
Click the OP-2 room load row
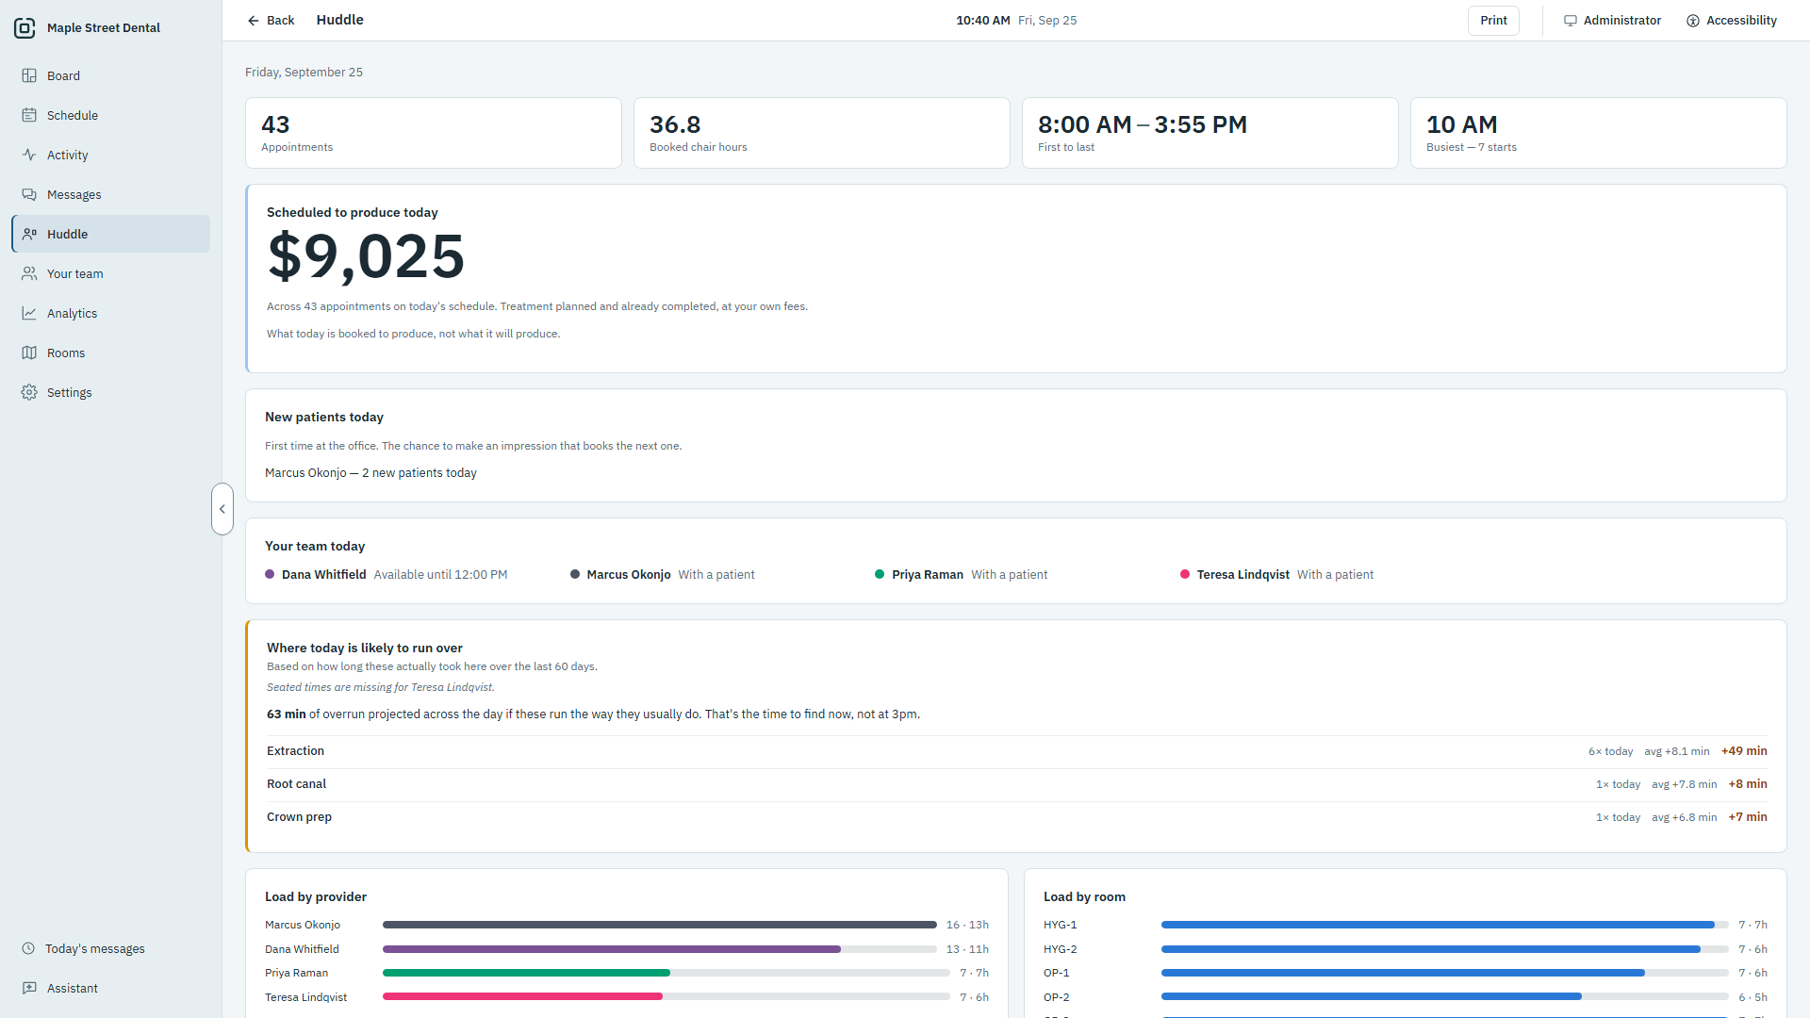click(1406, 997)
